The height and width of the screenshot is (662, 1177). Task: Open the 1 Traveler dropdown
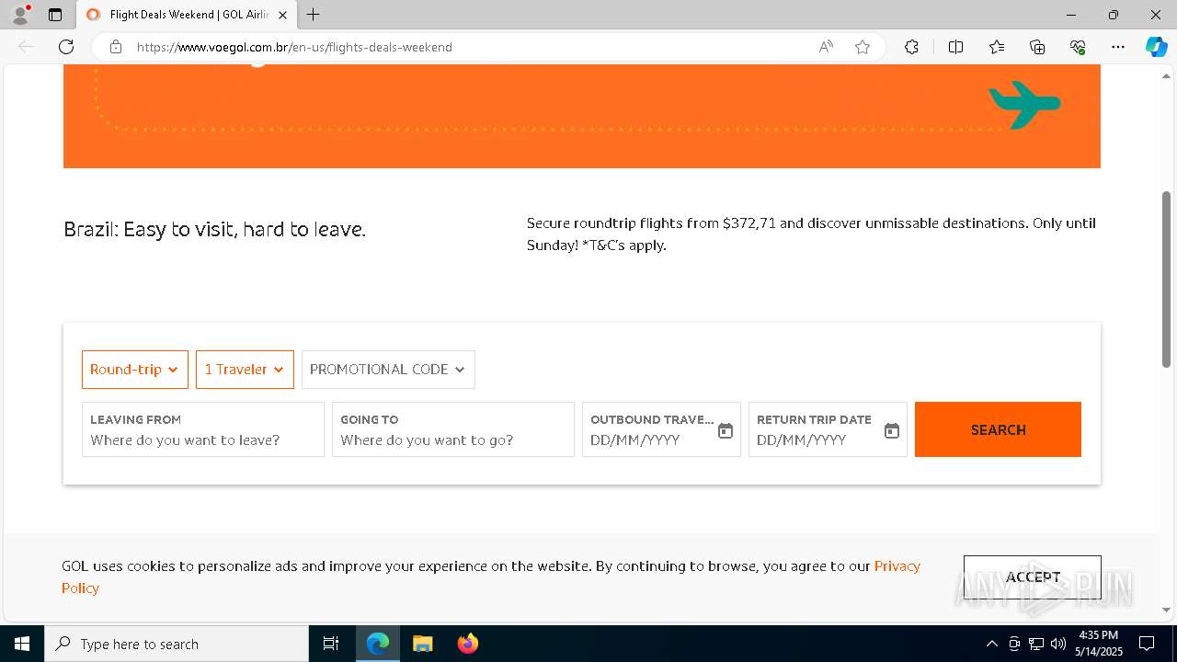[245, 370]
